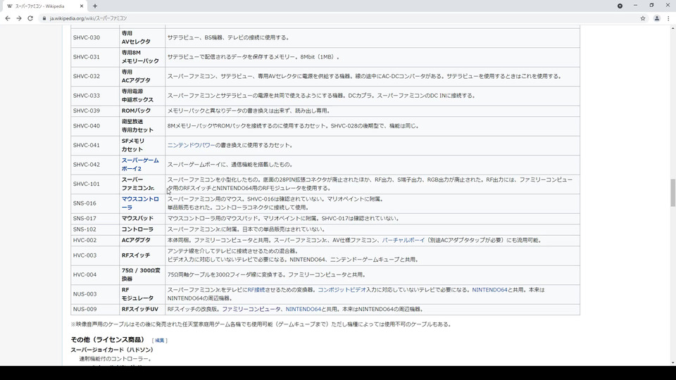Go forward using the browser forward arrow

[19, 18]
